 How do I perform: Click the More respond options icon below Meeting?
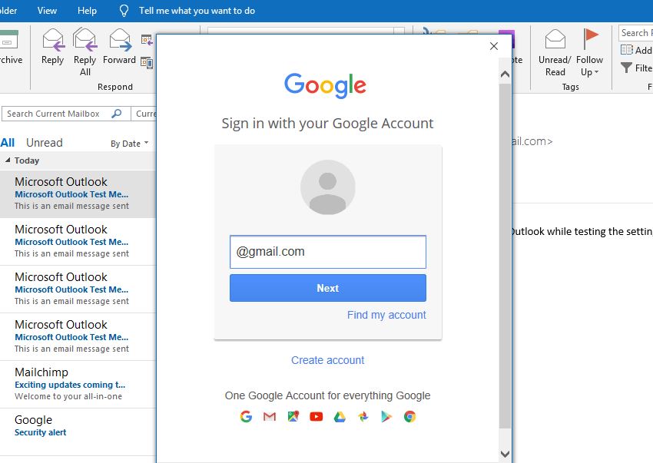pyautogui.click(x=147, y=62)
